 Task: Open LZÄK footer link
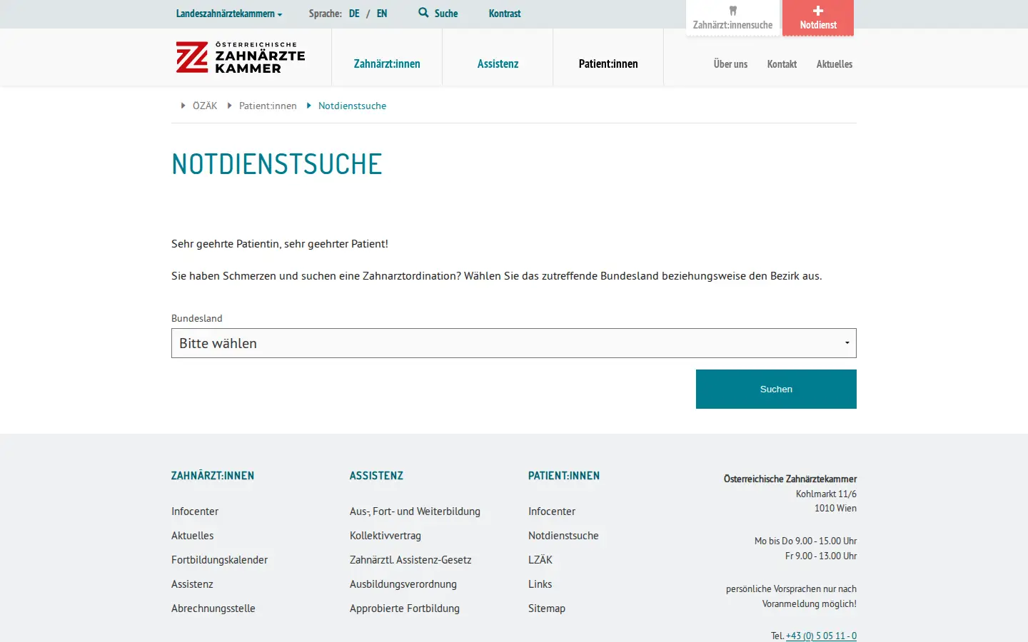click(540, 560)
